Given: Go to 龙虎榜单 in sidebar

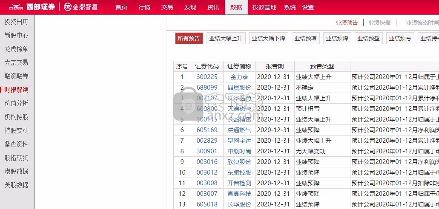Looking at the screenshot, I should (17, 49).
